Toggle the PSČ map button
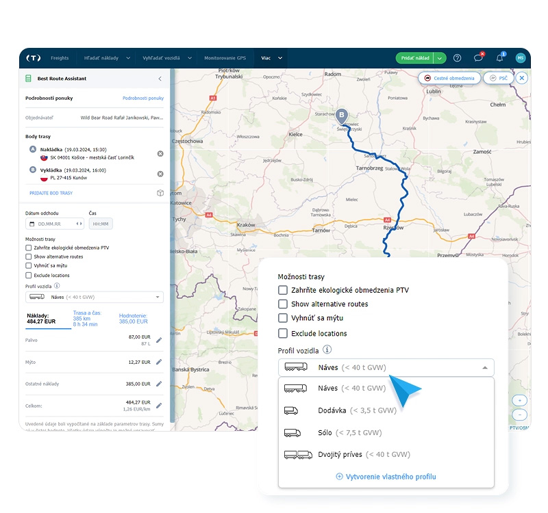 pos(499,78)
